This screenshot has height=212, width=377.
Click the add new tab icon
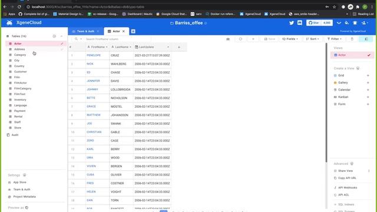coord(133,31)
